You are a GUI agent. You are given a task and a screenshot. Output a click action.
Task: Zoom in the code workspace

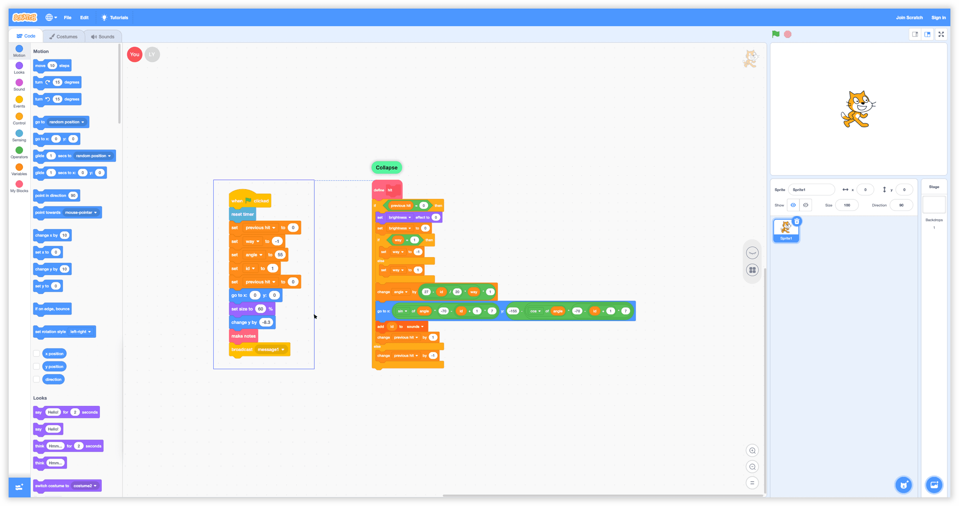752,450
